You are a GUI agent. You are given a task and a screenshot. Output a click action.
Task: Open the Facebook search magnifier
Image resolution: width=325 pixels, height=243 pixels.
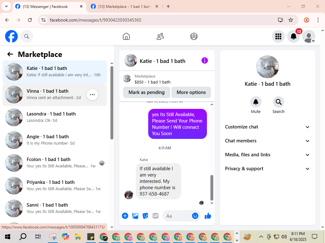pyautogui.click(x=27, y=36)
